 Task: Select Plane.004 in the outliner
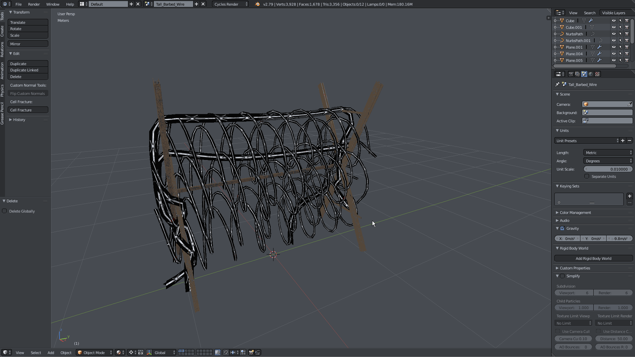tap(574, 54)
